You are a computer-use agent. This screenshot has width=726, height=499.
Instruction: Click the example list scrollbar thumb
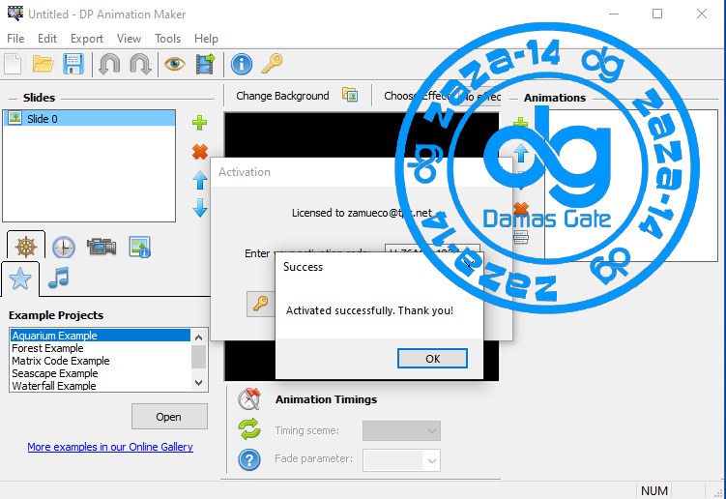tap(199, 357)
